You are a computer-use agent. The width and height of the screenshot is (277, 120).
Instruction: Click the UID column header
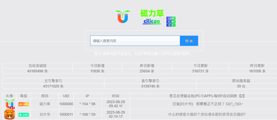[x=66, y=96]
